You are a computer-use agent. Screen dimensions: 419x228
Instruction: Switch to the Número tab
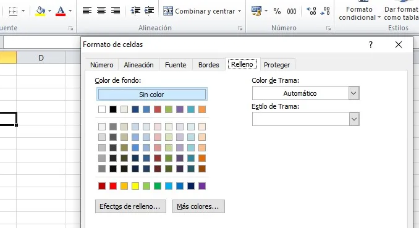click(101, 65)
